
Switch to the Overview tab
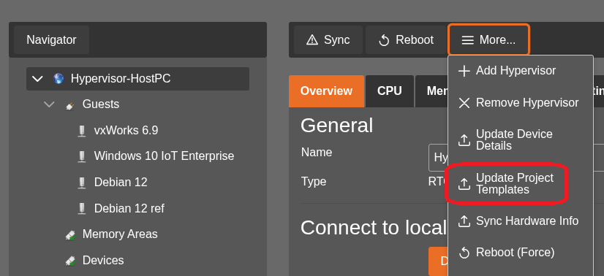(326, 91)
